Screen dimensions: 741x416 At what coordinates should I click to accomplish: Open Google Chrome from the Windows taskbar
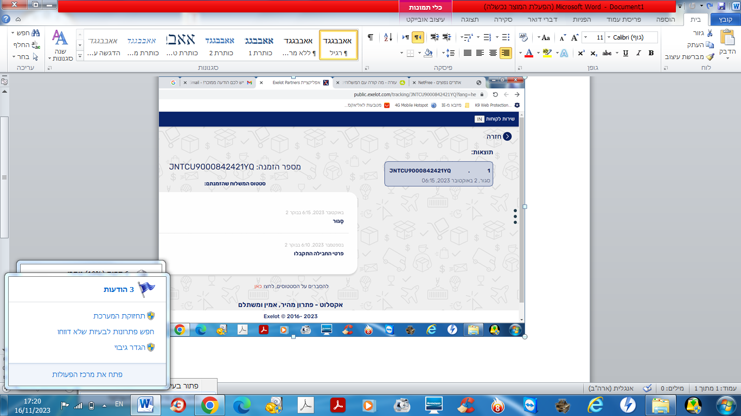point(210,405)
